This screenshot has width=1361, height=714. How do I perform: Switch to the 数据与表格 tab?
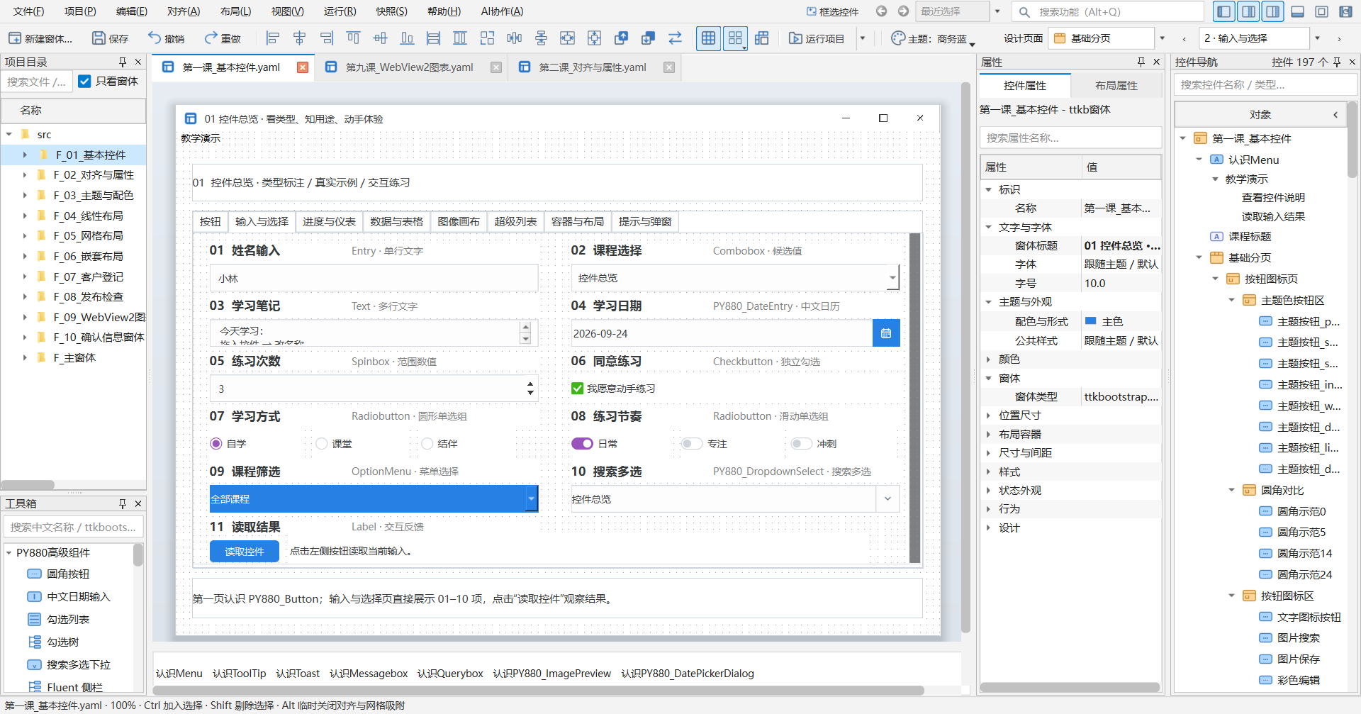coord(397,222)
